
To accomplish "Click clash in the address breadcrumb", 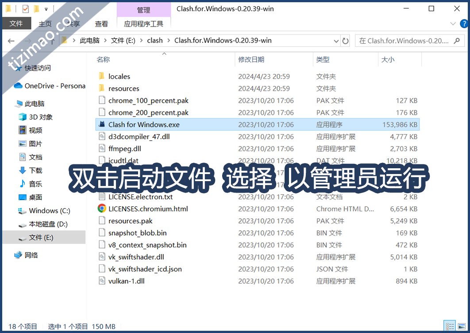I will [x=154, y=40].
